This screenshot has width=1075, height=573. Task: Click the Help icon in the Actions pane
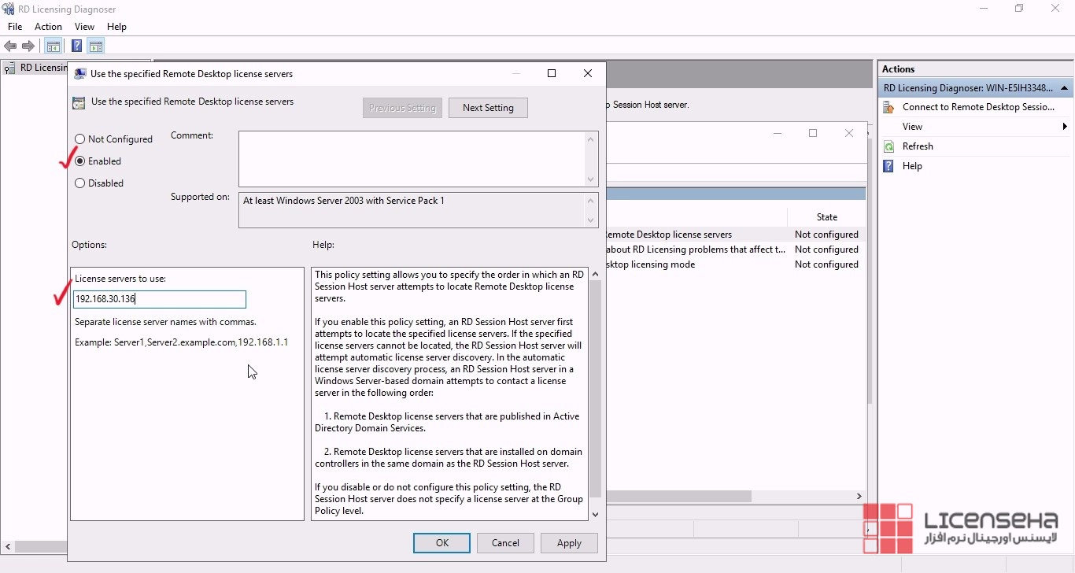point(889,166)
